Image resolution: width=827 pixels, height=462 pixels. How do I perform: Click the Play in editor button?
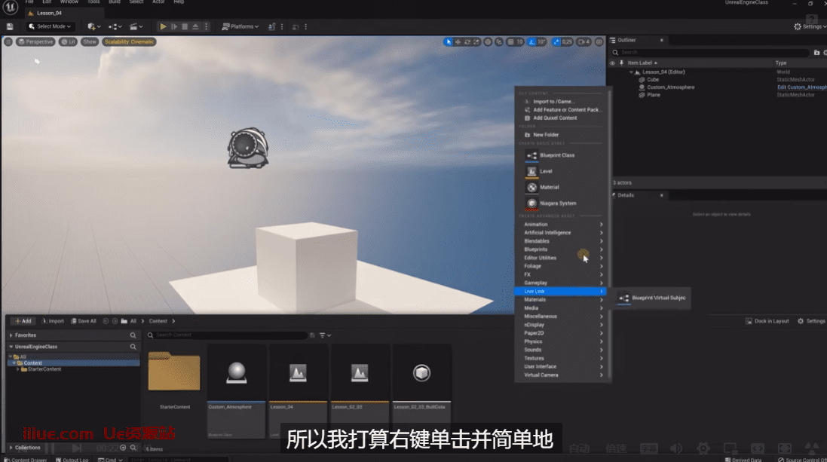click(163, 26)
